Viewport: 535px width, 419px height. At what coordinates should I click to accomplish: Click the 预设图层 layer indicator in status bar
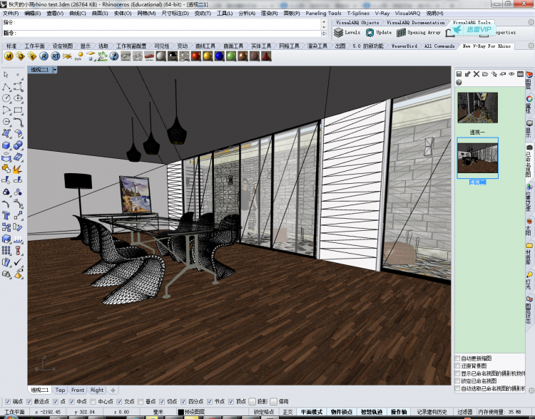tap(191, 412)
